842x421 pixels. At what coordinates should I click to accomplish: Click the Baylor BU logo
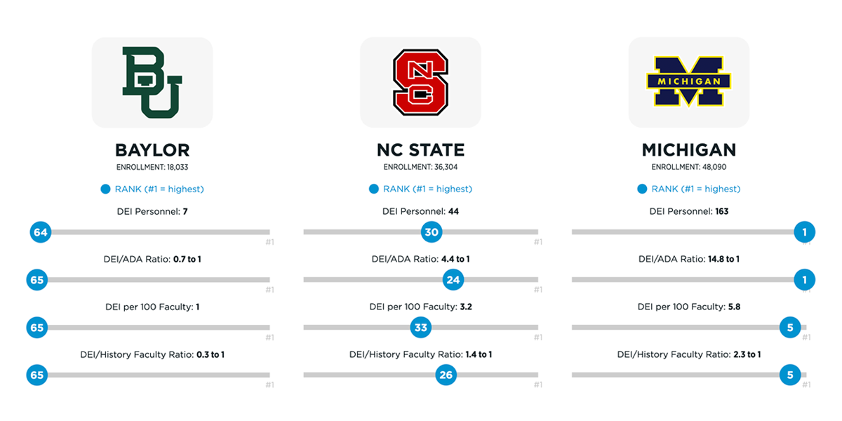(152, 82)
